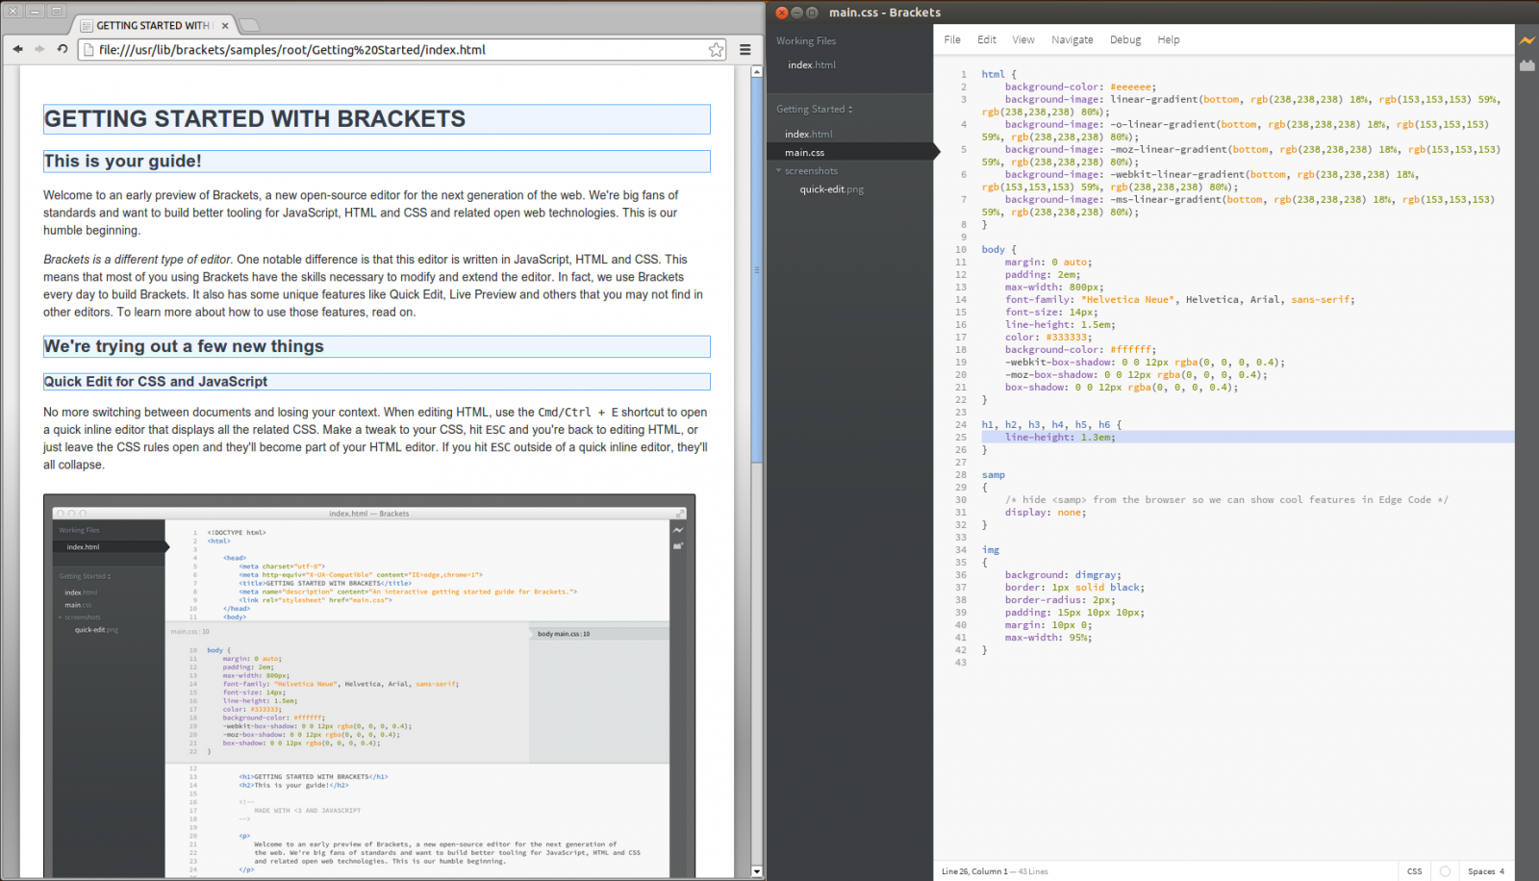Open the Navigate menu in Brackets
The image size is (1539, 881).
[1072, 39]
